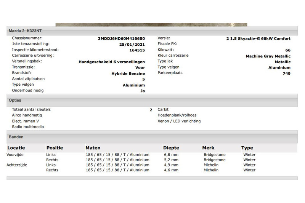The image size is (305, 203).
Task: Click the Maten column header
Action: 93,148
